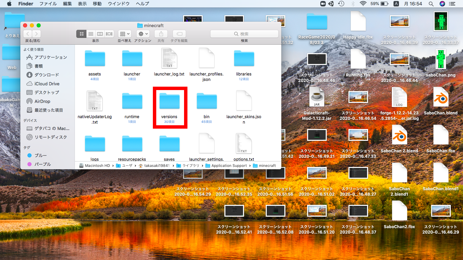This screenshot has height=260, width=463.
Task: Open the libraries folder
Action: [244, 58]
